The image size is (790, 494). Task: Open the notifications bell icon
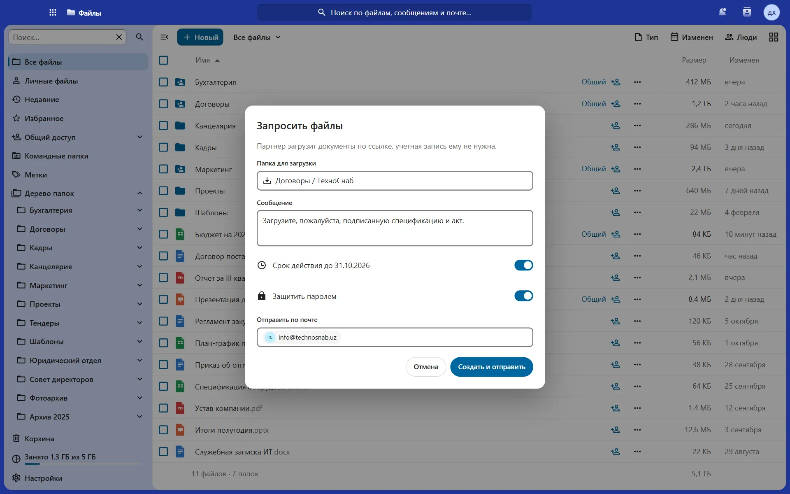coord(722,12)
